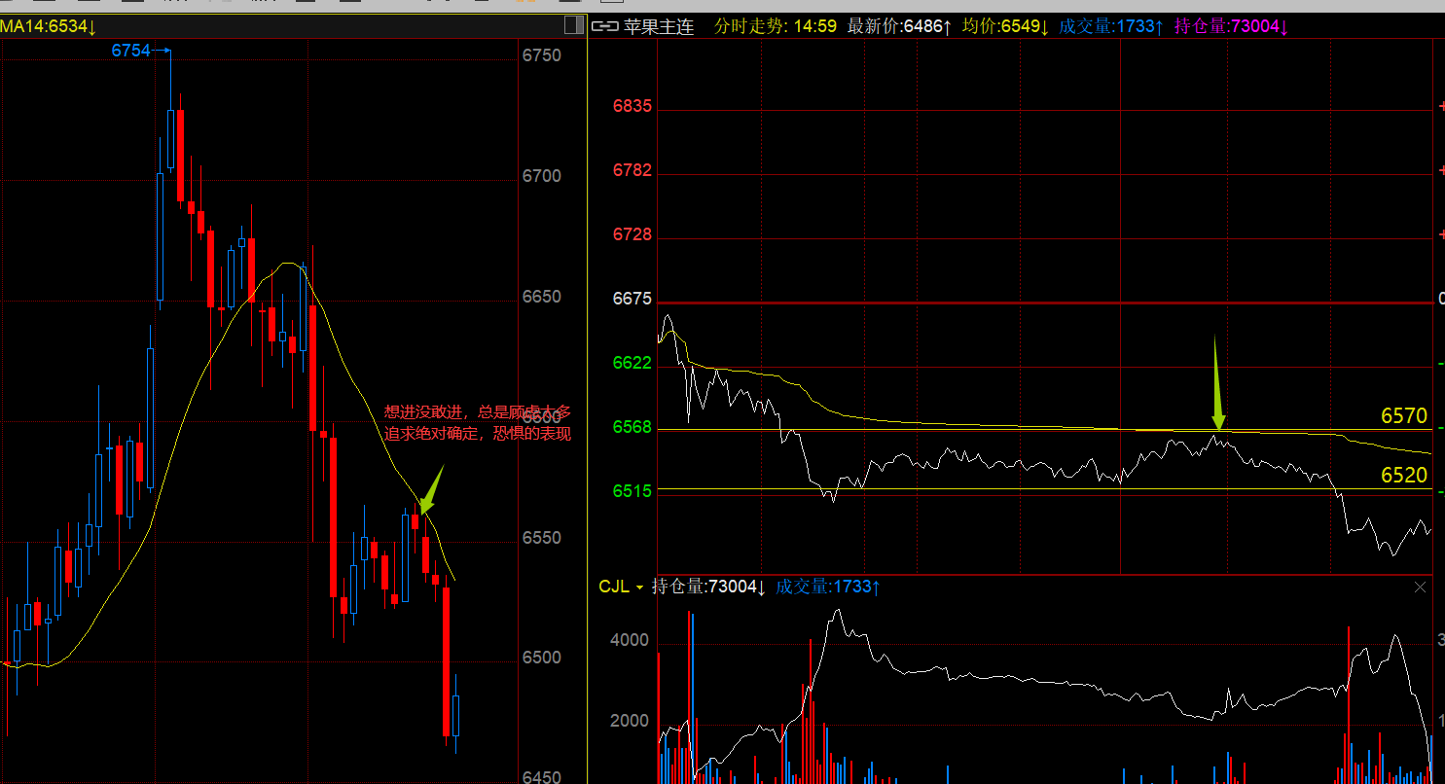
Task: Select annotation text 想进没敢进
Action: coord(424,412)
